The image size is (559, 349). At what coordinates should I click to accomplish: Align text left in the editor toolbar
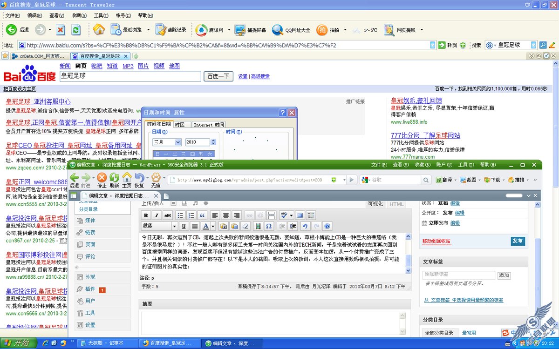215,215
